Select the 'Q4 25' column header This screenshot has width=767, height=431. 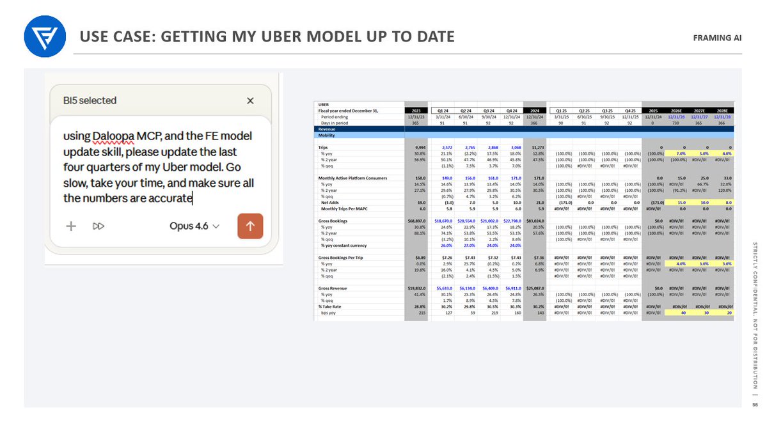[x=630, y=111]
